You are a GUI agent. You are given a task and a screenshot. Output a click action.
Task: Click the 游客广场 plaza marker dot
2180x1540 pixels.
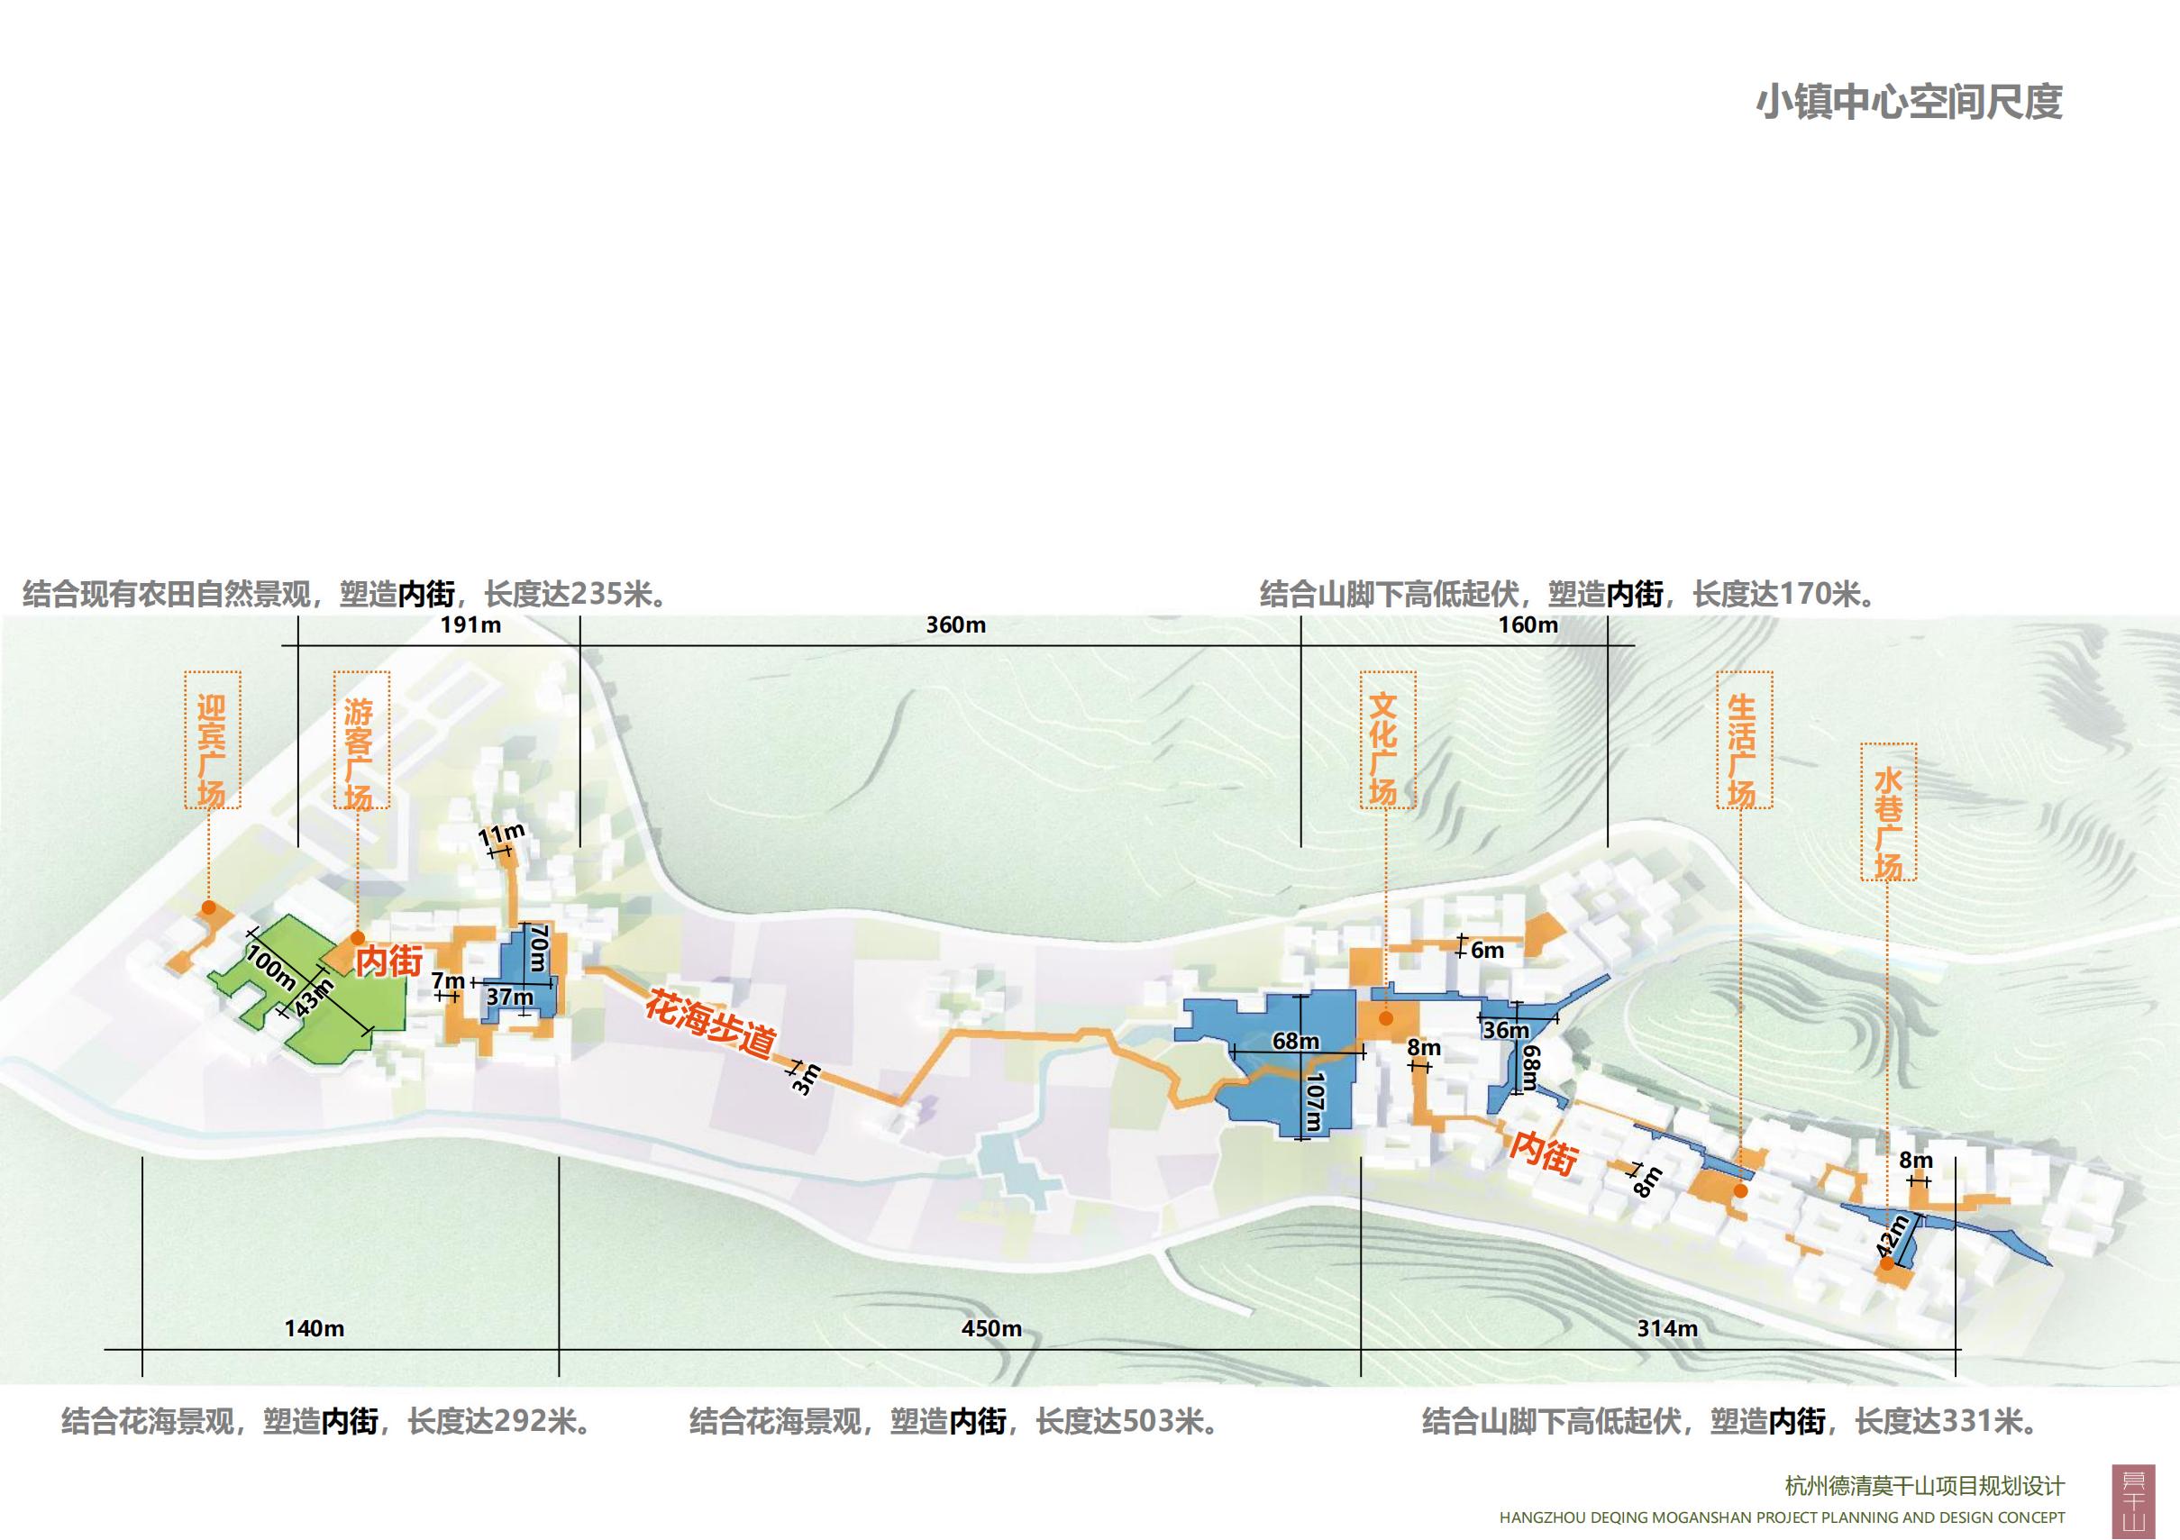[359, 937]
